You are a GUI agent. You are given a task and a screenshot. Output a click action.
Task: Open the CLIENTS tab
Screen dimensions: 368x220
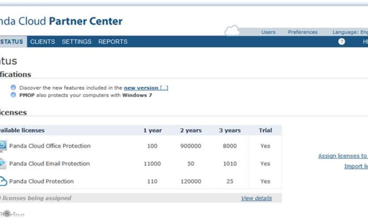[x=43, y=42]
